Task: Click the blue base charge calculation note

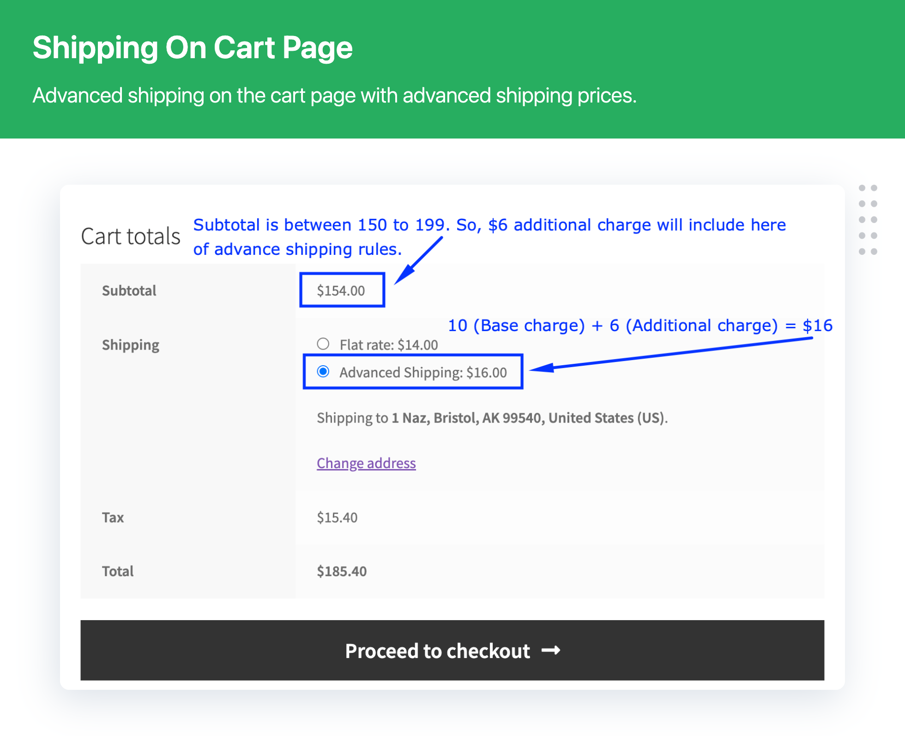Action: coord(640,326)
